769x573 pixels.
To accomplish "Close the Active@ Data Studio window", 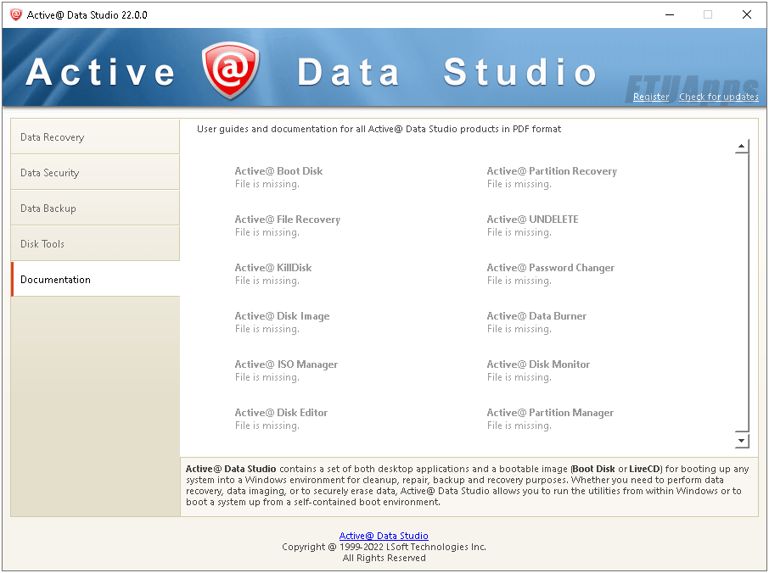I will (x=746, y=14).
